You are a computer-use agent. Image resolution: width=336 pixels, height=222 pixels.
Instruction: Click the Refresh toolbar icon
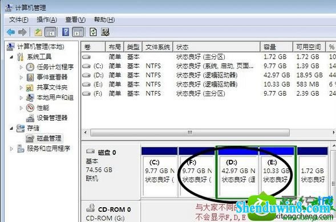[x=93, y=32]
